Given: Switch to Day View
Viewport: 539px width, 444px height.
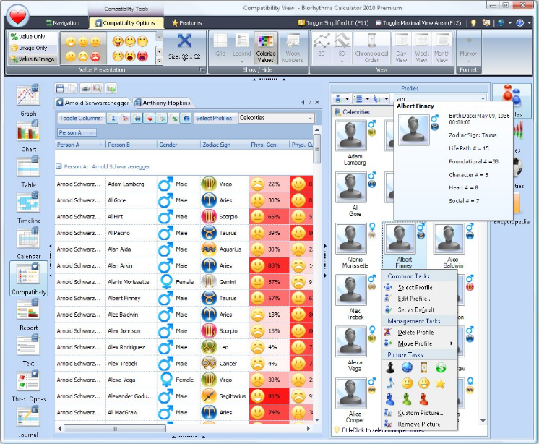Looking at the screenshot, I should click(401, 47).
